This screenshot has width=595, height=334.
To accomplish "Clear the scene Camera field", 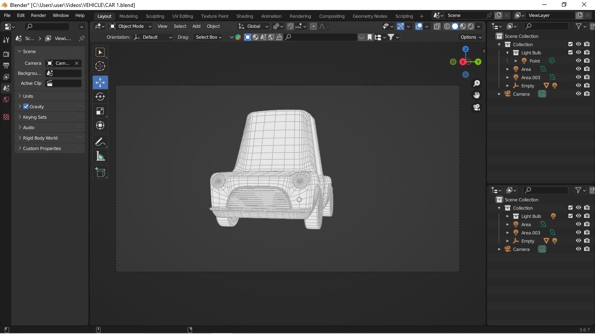I will pyautogui.click(x=77, y=63).
